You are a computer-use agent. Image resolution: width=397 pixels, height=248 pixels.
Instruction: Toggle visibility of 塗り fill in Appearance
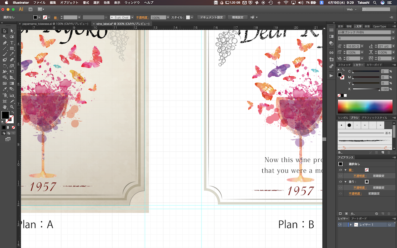click(x=340, y=182)
